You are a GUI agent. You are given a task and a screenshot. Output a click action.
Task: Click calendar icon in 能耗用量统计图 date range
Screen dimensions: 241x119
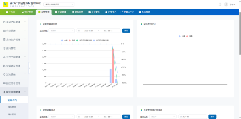click(79, 31)
